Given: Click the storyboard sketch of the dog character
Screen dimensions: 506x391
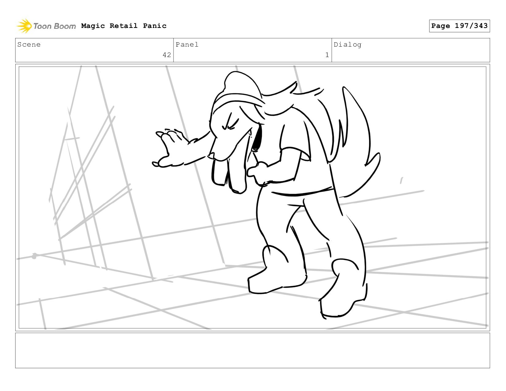Looking at the screenshot, I should (x=266, y=195).
